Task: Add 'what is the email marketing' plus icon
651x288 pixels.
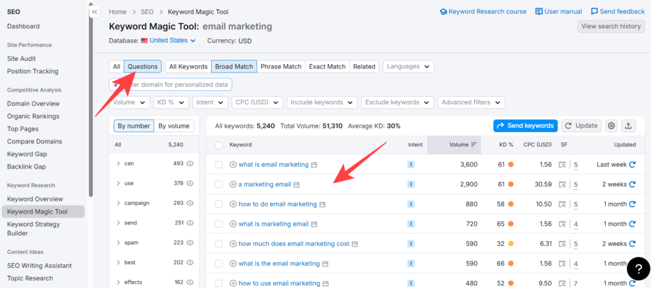Action: click(x=233, y=263)
